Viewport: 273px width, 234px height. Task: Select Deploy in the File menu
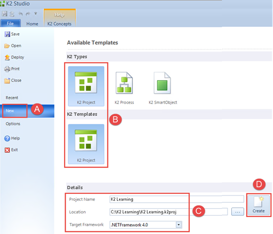pyautogui.click(x=14, y=58)
